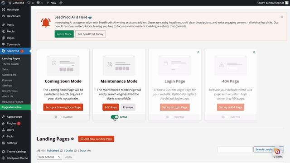
Task: Focus the landing pages search field
Action: pyautogui.click(x=235, y=149)
